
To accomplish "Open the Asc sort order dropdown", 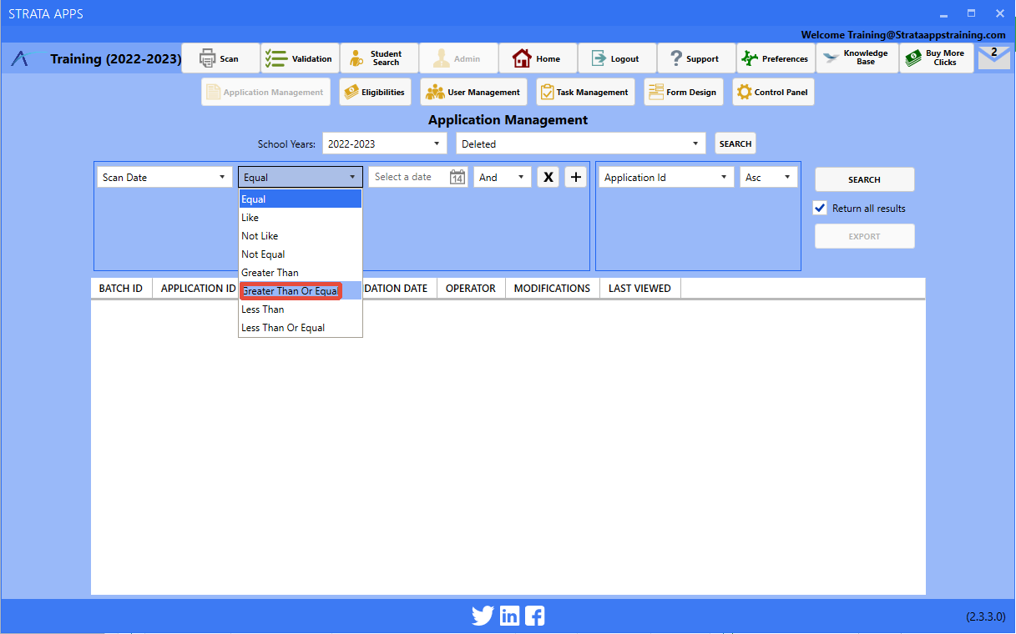I will [768, 177].
